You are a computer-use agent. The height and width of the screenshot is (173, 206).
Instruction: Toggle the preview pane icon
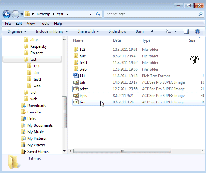click(186, 31)
